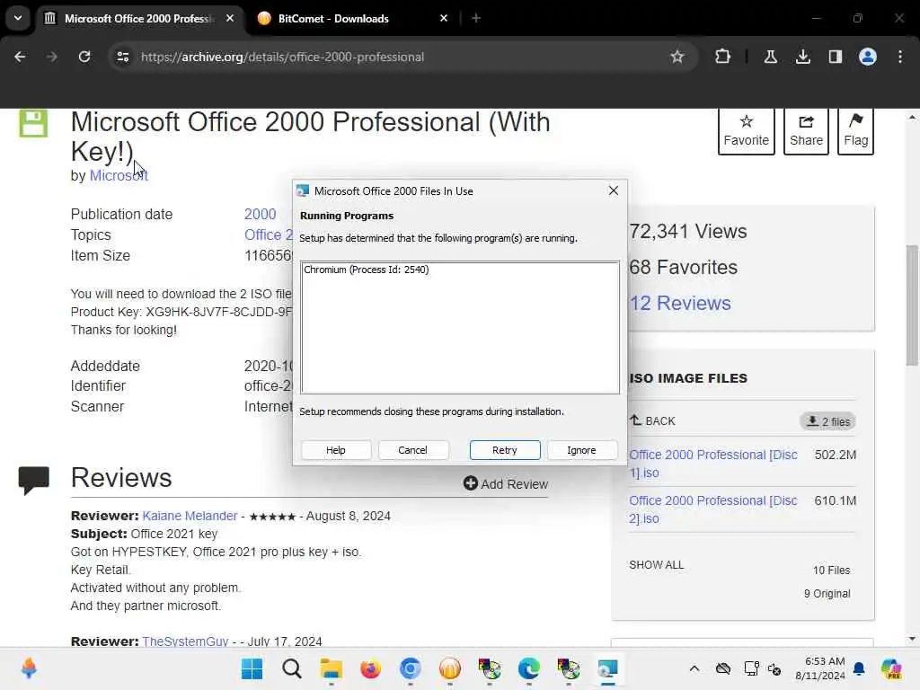Open Copilot Preview icon in taskbar
Viewport: 920px width, 690px height.
pyautogui.click(x=891, y=668)
